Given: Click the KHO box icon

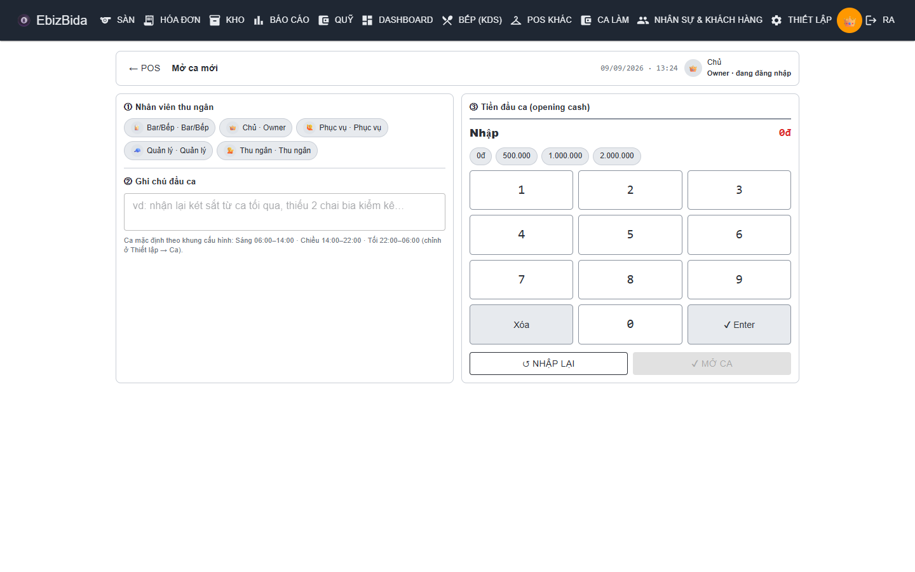Looking at the screenshot, I should click(x=215, y=20).
